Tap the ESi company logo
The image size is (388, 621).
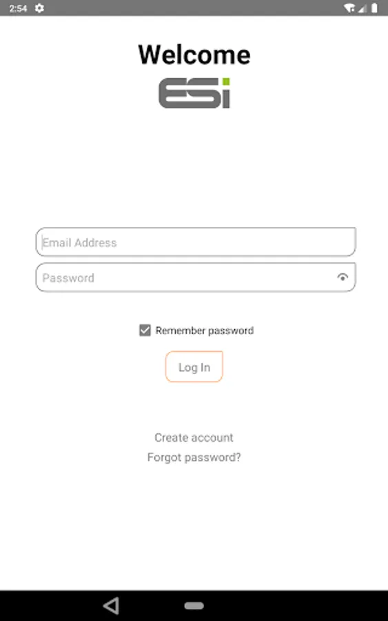(x=194, y=93)
